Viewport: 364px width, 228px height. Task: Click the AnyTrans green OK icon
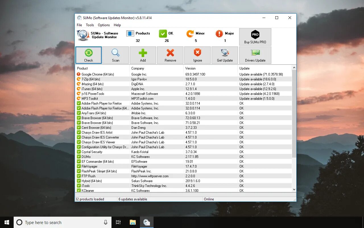pos(79,113)
